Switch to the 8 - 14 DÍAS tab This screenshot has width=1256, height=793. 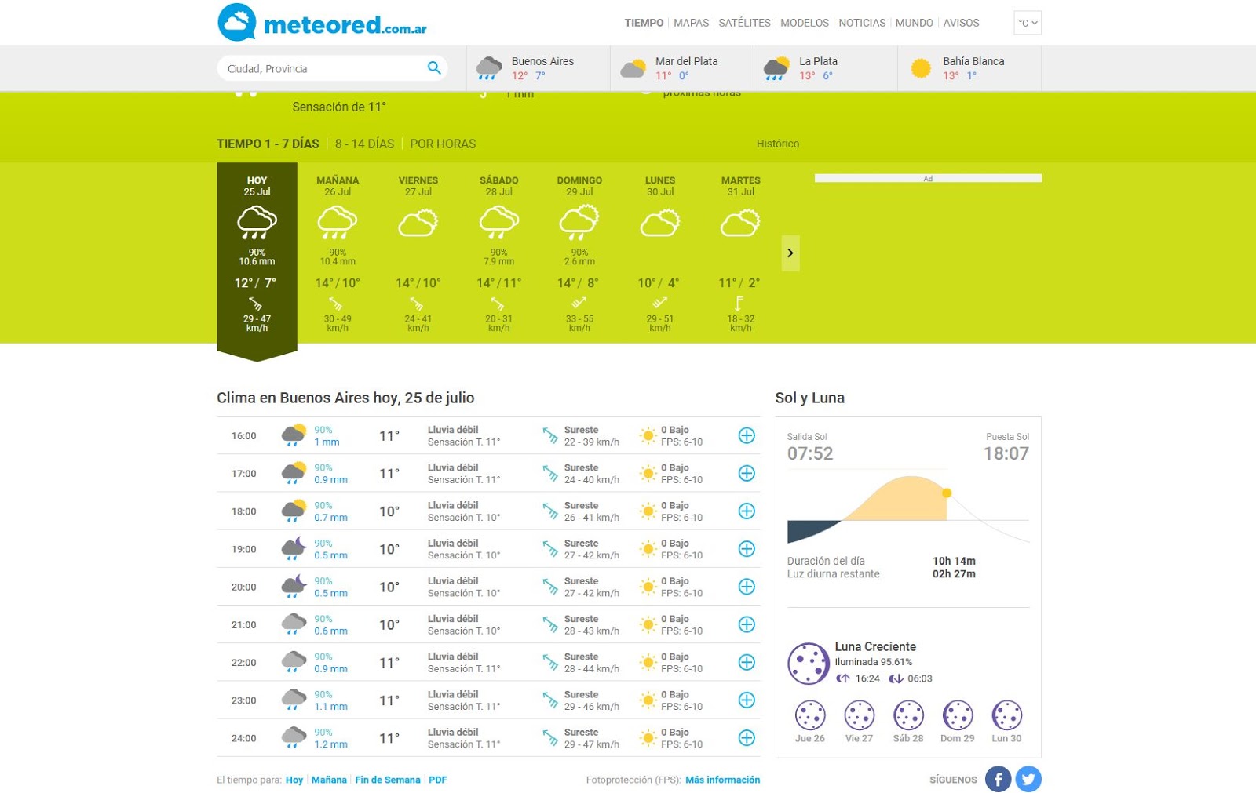tap(364, 144)
